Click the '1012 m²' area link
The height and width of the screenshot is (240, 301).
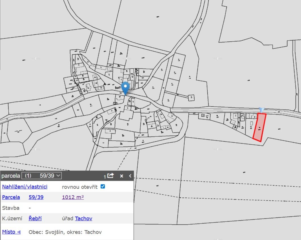pyautogui.click(x=73, y=197)
